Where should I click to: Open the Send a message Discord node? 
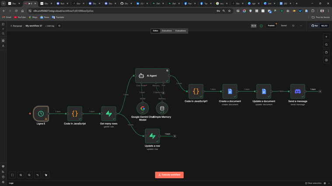pos(297,91)
